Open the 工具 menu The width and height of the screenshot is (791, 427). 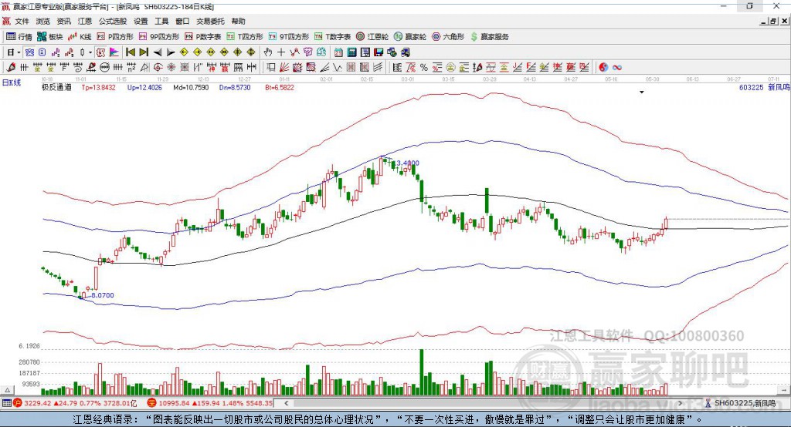(x=161, y=21)
